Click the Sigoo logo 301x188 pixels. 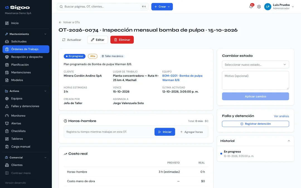[18, 8]
